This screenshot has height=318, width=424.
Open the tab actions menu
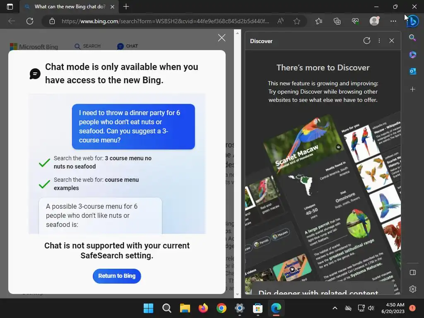[x=10, y=7]
